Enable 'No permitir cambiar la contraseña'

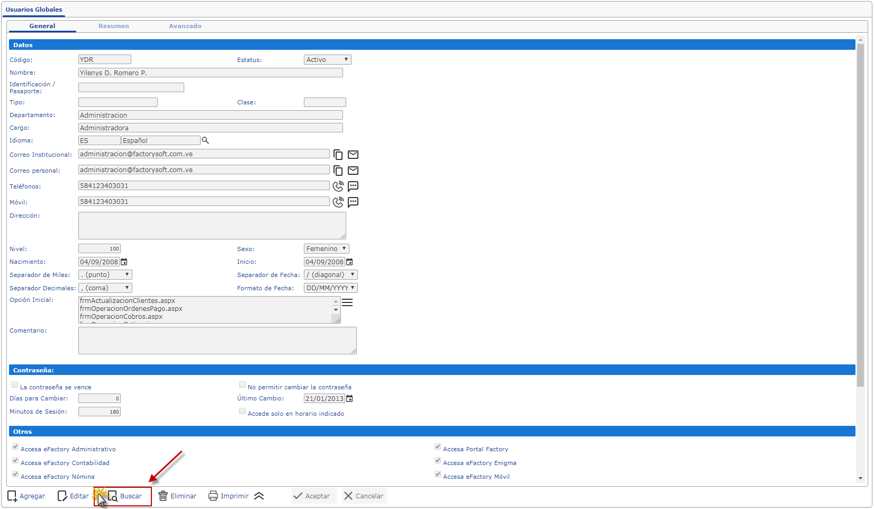pyautogui.click(x=242, y=385)
